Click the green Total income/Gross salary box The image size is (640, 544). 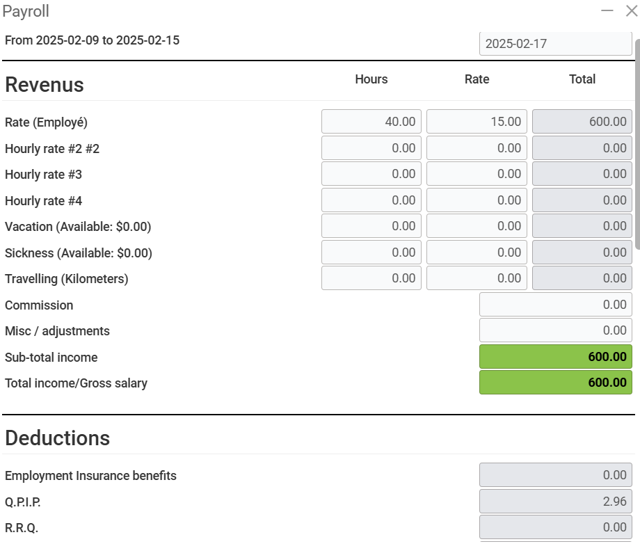point(555,383)
